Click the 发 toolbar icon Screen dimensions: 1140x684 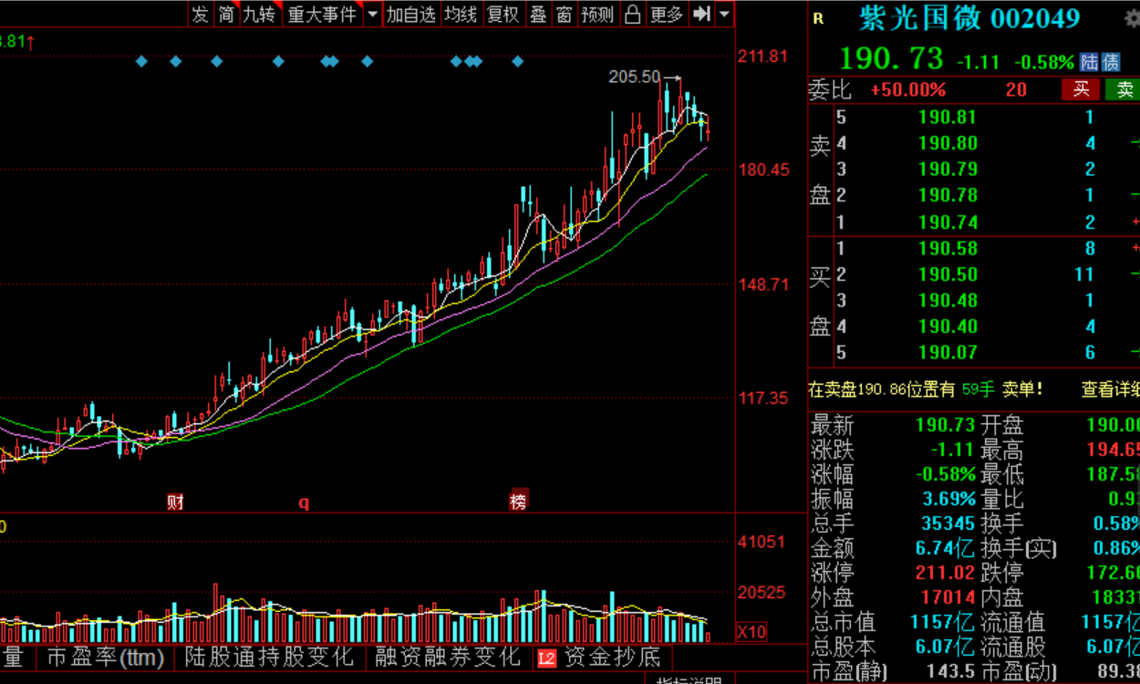(x=201, y=14)
